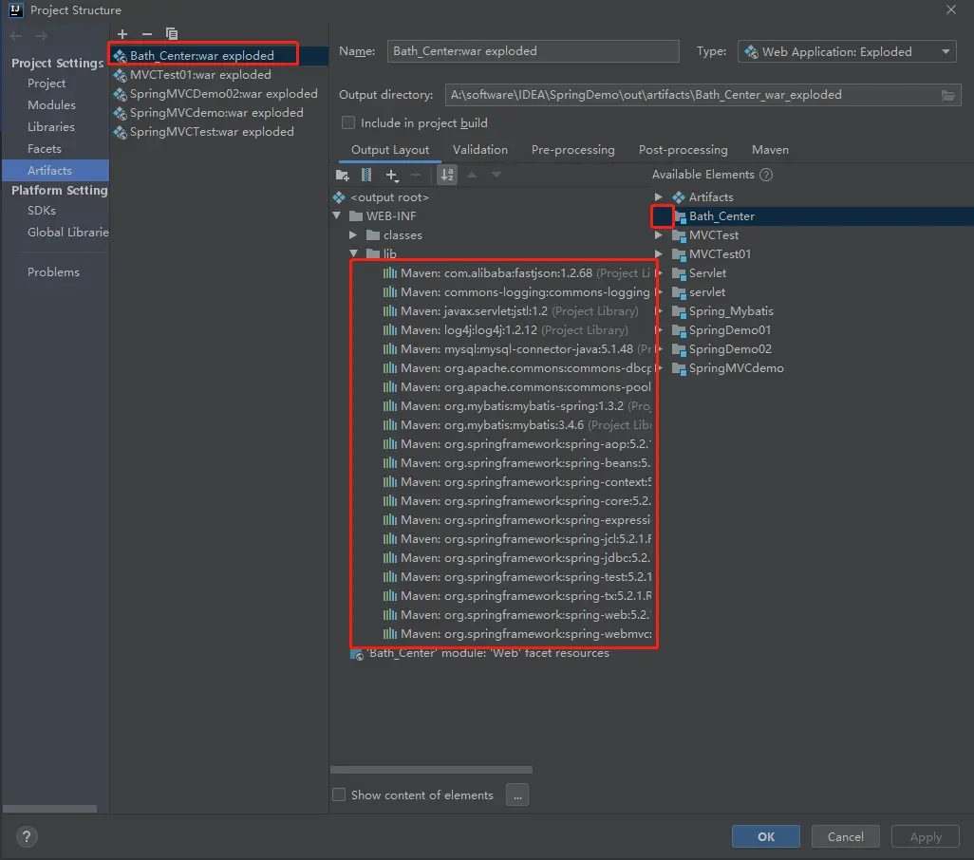The height and width of the screenshot is (860, 974).
Task: Click the copy artifact icon
Action: point(172,33)
